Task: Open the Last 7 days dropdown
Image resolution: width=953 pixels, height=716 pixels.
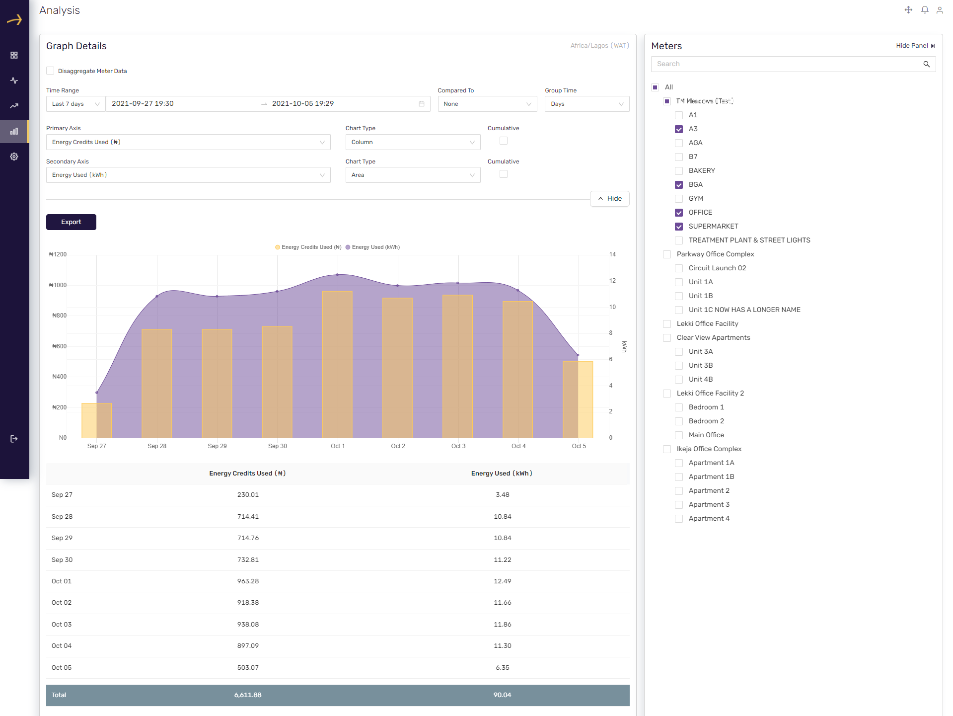Action: tap(76, 104)
